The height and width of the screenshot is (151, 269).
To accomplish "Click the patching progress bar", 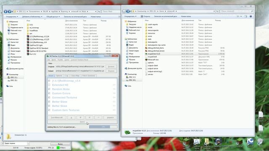I will (103, 127).
